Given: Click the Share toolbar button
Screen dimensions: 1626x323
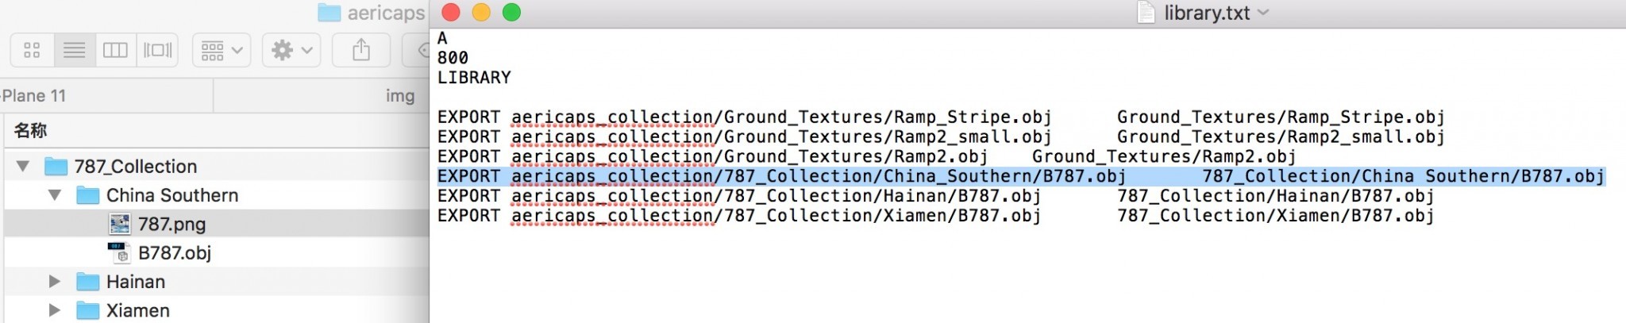Looking at the screenshot, I should pyautogui.click(x=361, y=51).
